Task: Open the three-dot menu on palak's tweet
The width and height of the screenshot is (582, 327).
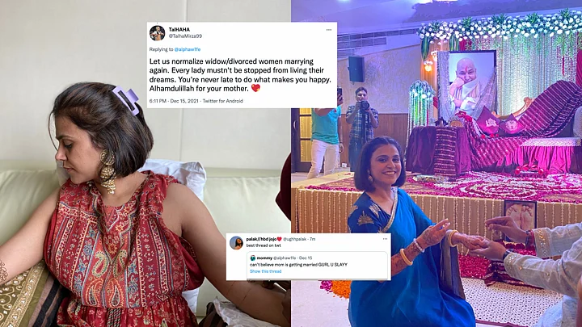Action: coord(385,239)
